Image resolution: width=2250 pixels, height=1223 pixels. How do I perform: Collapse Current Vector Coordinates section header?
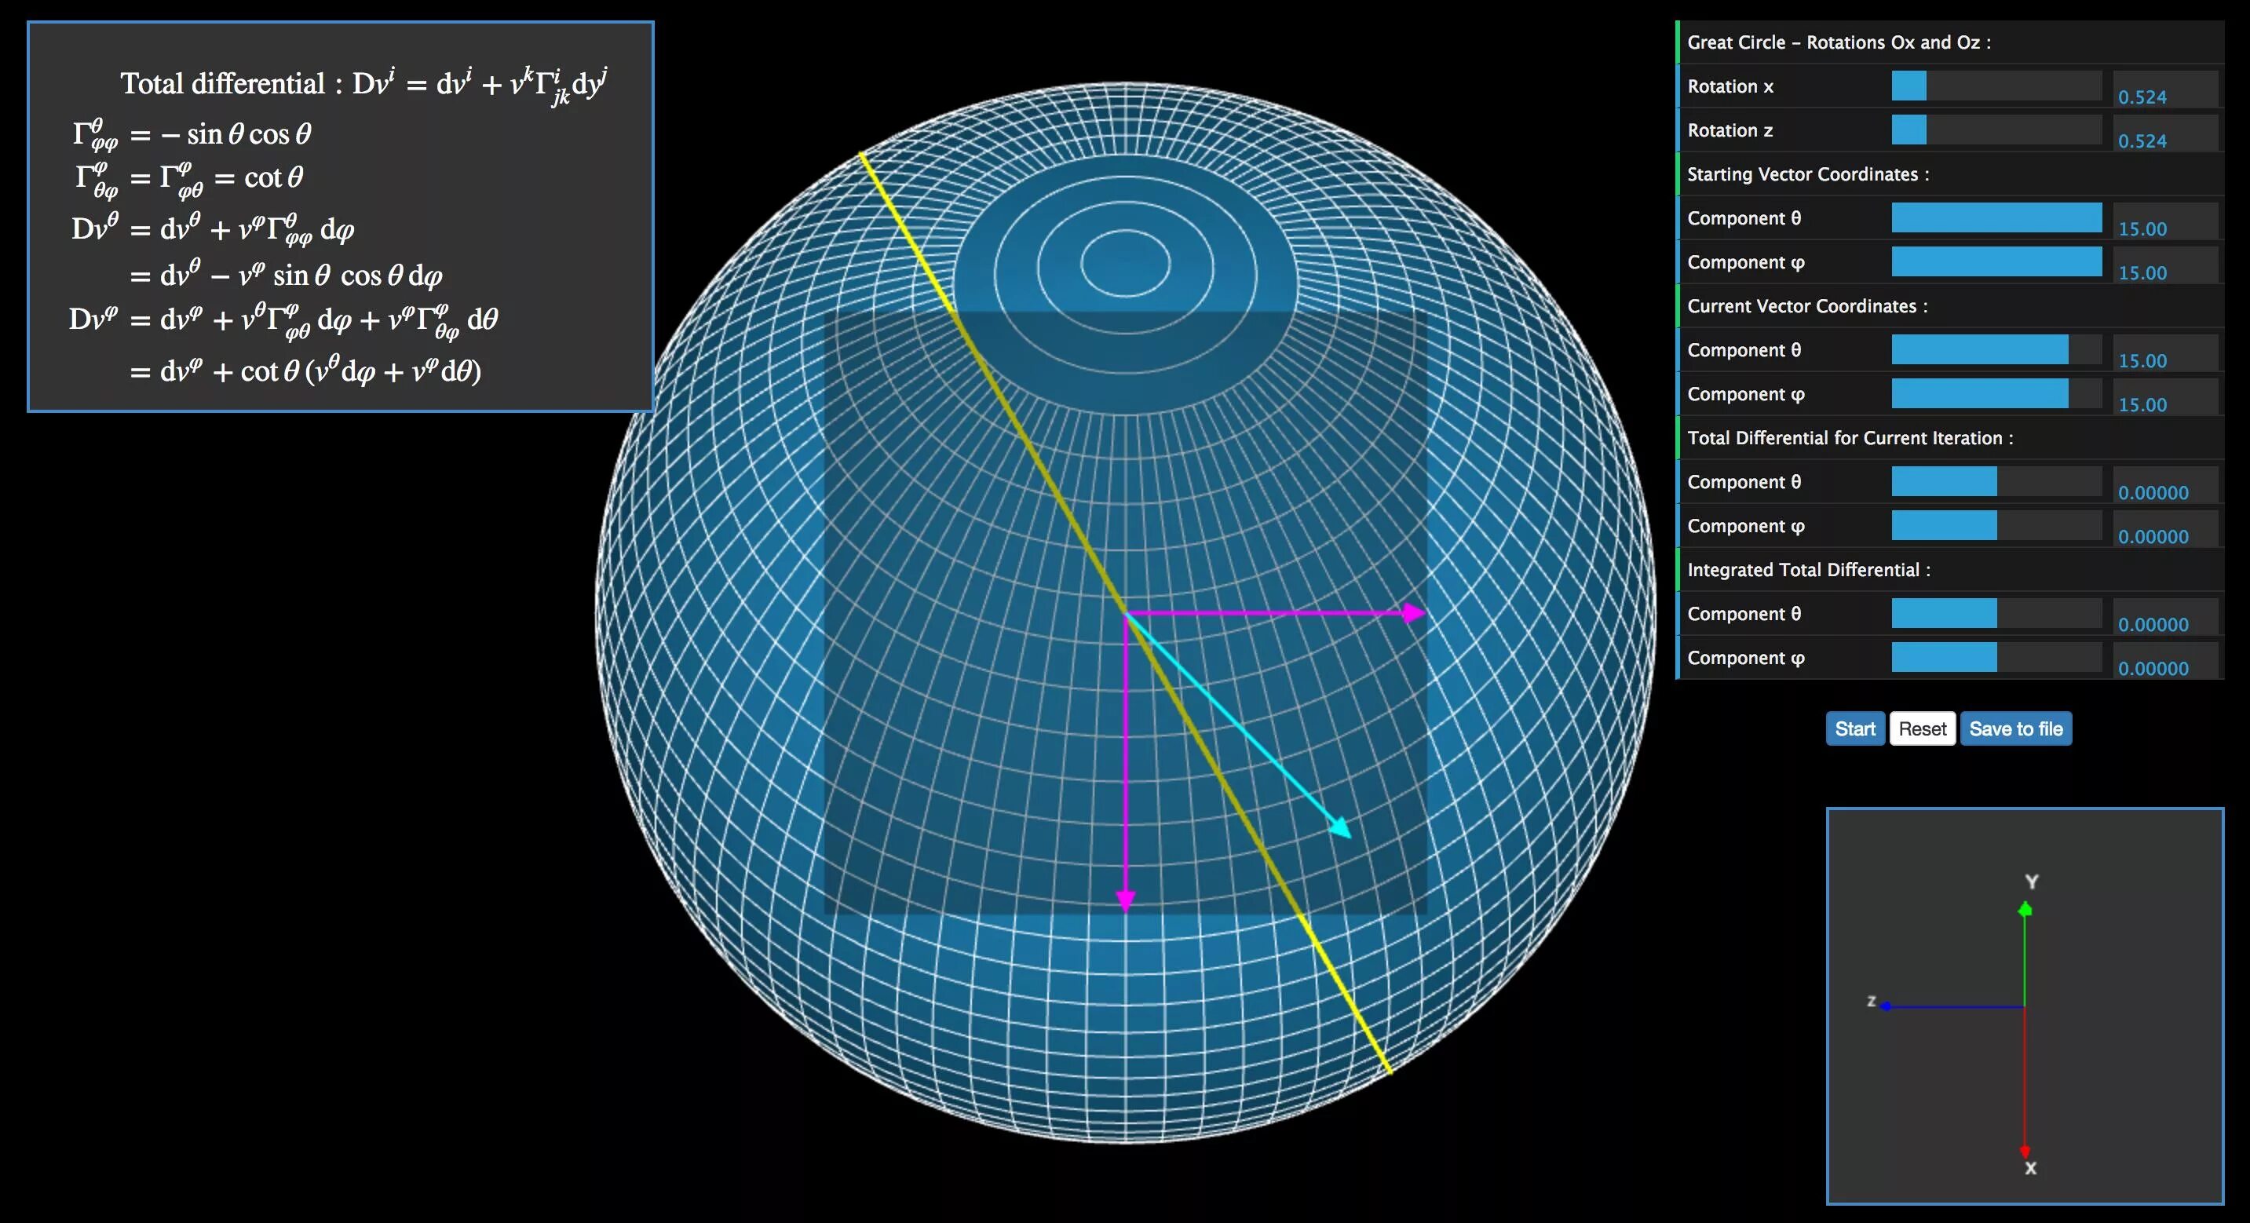(x=1806, y=306)
